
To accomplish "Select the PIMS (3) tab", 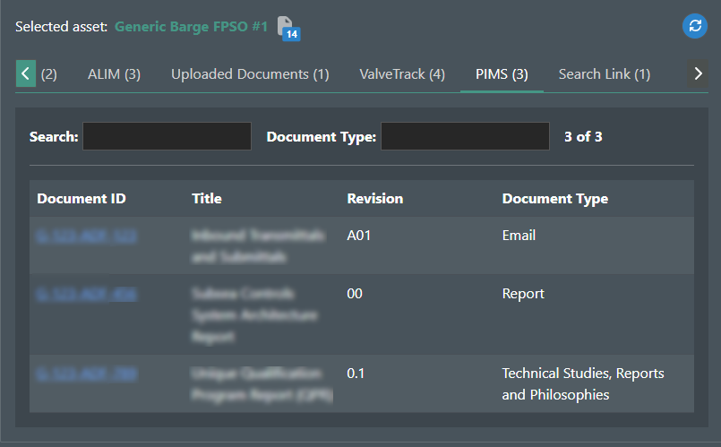I will [502, 74].
